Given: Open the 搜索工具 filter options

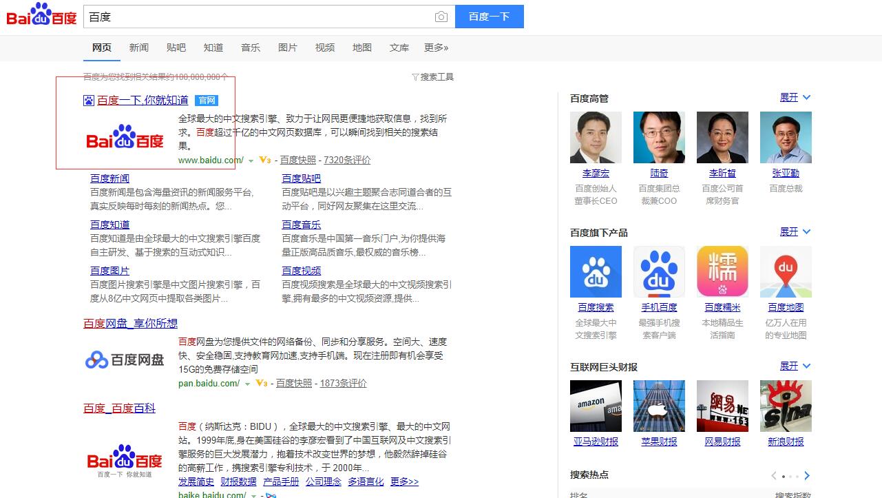Looking at the screenshot, I should [x=432, y=77].
